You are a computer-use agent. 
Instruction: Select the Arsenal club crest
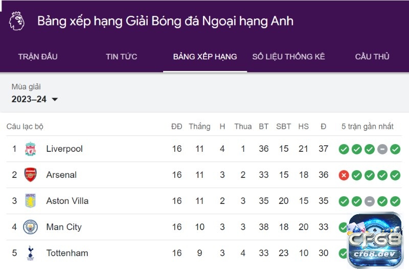coord(31,175)
